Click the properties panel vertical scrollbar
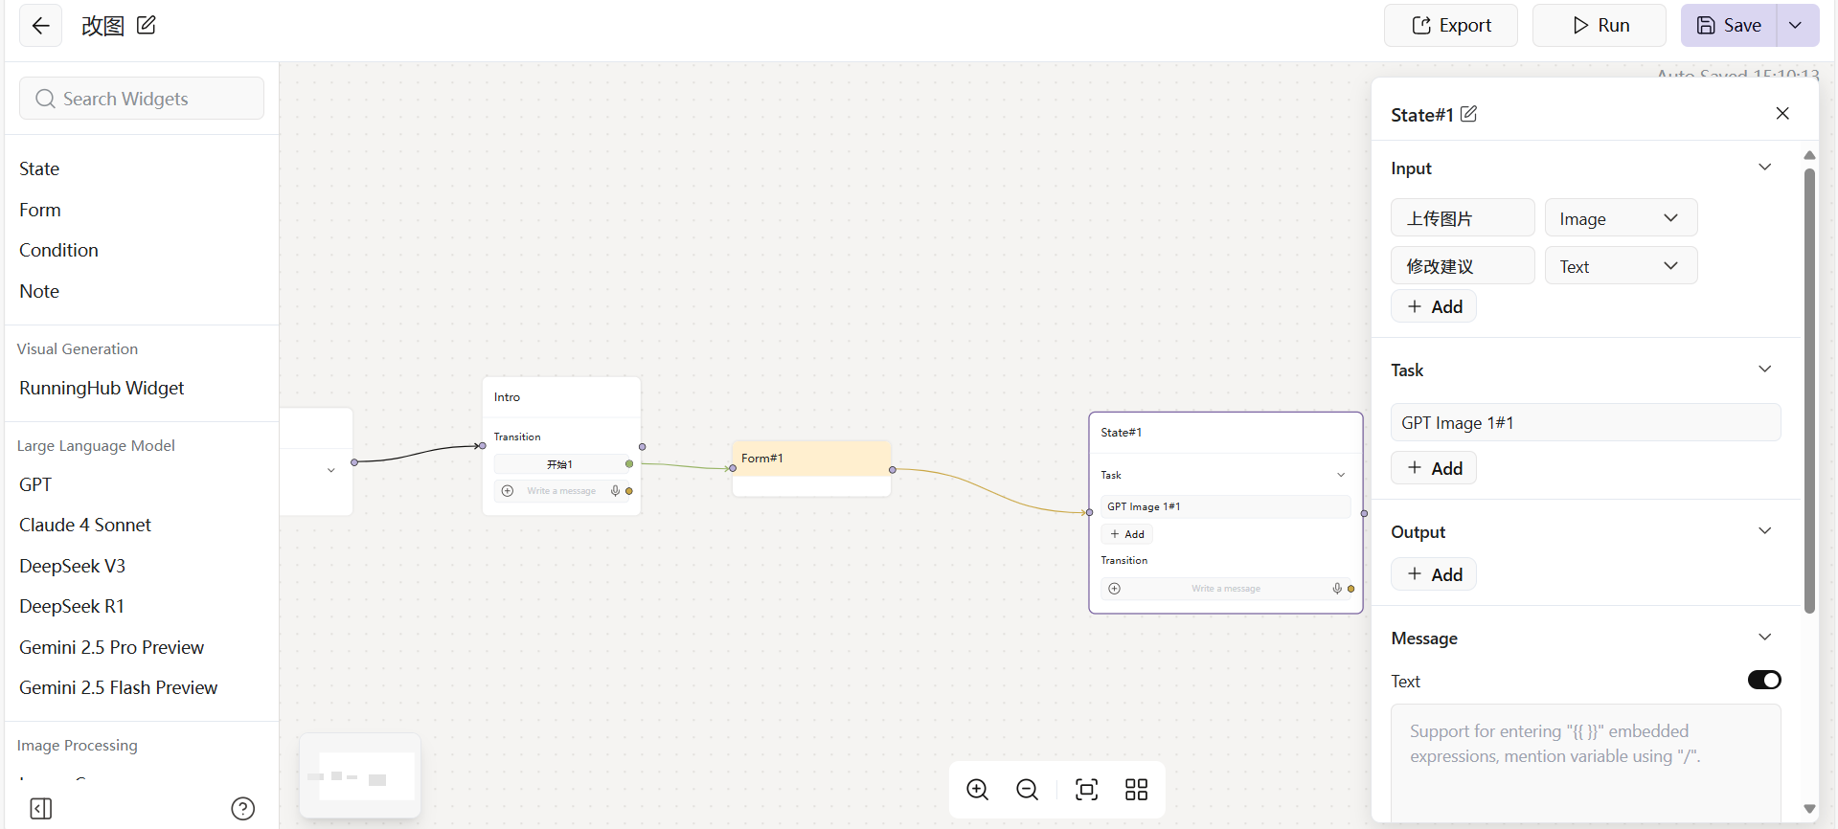 tap(1809, 383)
